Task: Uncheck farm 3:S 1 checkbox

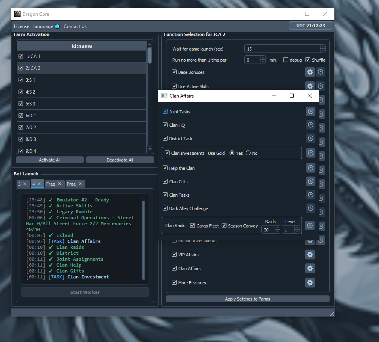Action: click(21, 80)
